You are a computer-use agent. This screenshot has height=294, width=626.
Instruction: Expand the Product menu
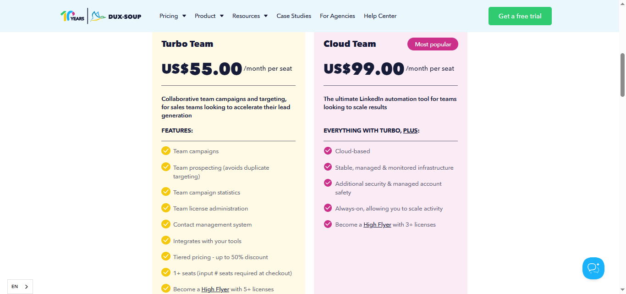[209, 16]
